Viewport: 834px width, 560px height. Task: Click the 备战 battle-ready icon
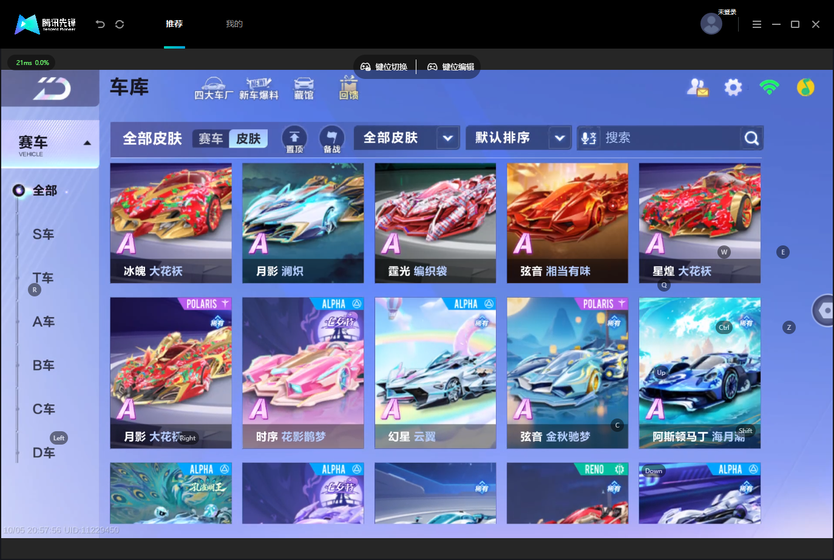pos(331,139)
